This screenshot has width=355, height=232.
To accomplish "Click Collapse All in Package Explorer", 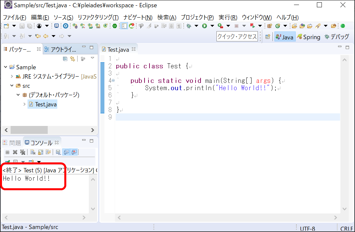I will click(x=65, y=59).
